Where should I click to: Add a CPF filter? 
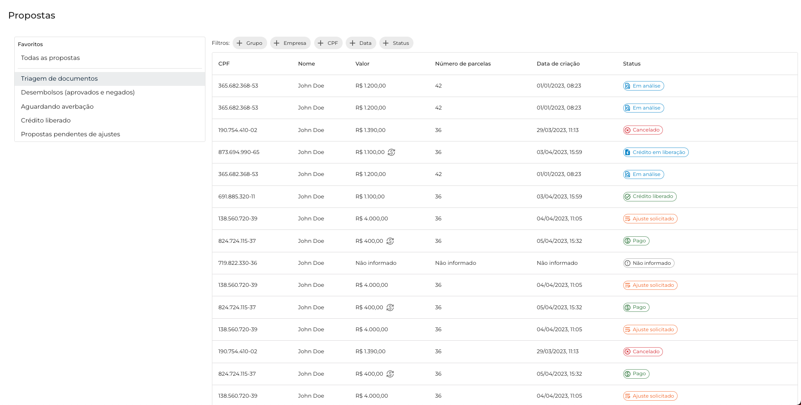328,43
